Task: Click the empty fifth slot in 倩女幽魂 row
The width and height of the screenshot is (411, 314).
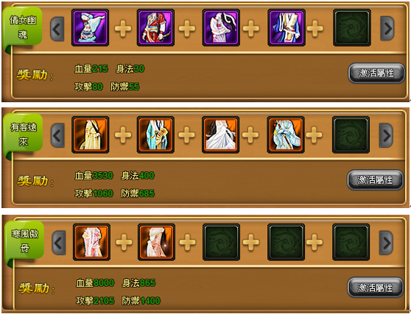Action: click(352, 28)
